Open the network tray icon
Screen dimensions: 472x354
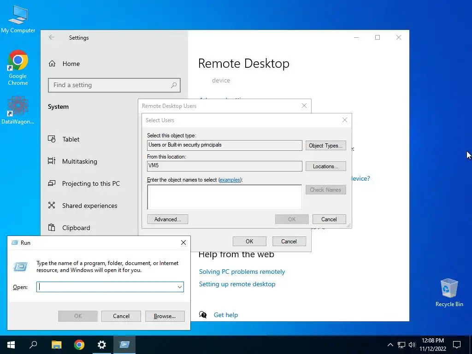coord(401,345)
